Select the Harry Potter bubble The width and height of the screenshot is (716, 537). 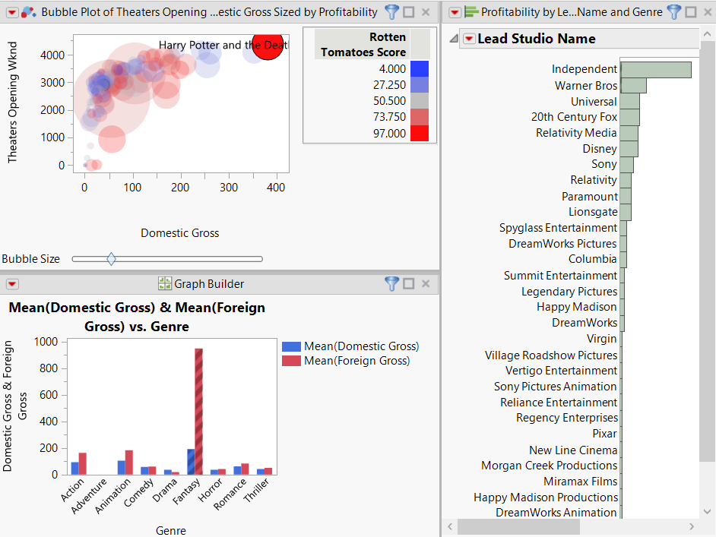[268, 46]
